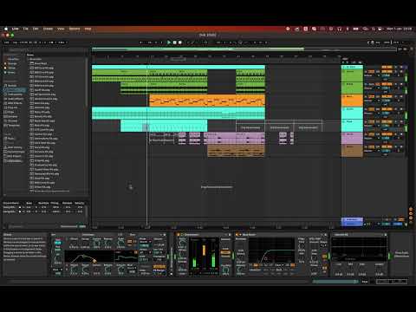Unfold the purple track header

pyautogui.click(x=344, y=134)
